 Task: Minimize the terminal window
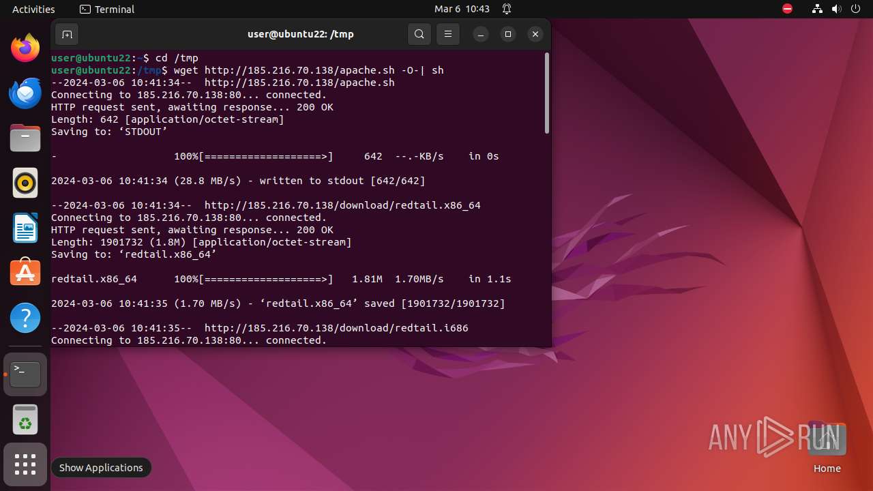481,34
